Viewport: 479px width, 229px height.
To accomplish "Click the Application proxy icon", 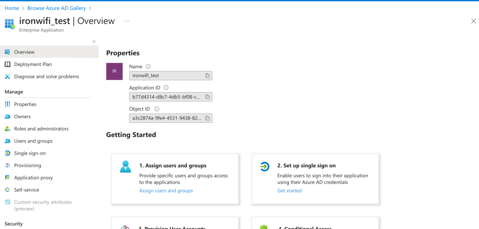I will pos(7,178).
